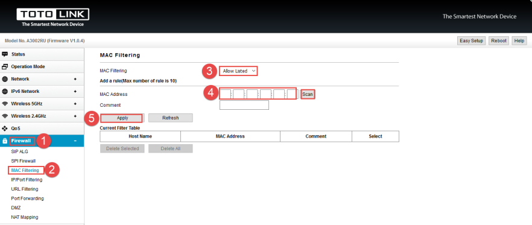Viewport: 532px width, 225px height.
Task: Open the IP/Port Filtering page
Action: pos(27,180)
